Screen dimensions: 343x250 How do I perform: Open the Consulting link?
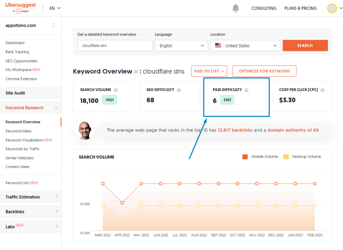(x=264, y=8)
